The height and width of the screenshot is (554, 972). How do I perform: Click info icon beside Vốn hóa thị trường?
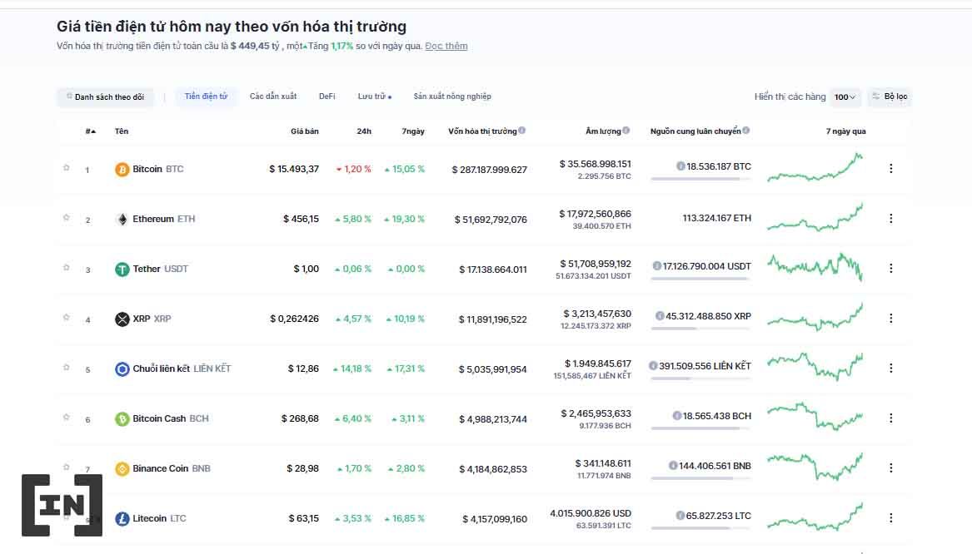pyautogui.click(x=522, y=131)
